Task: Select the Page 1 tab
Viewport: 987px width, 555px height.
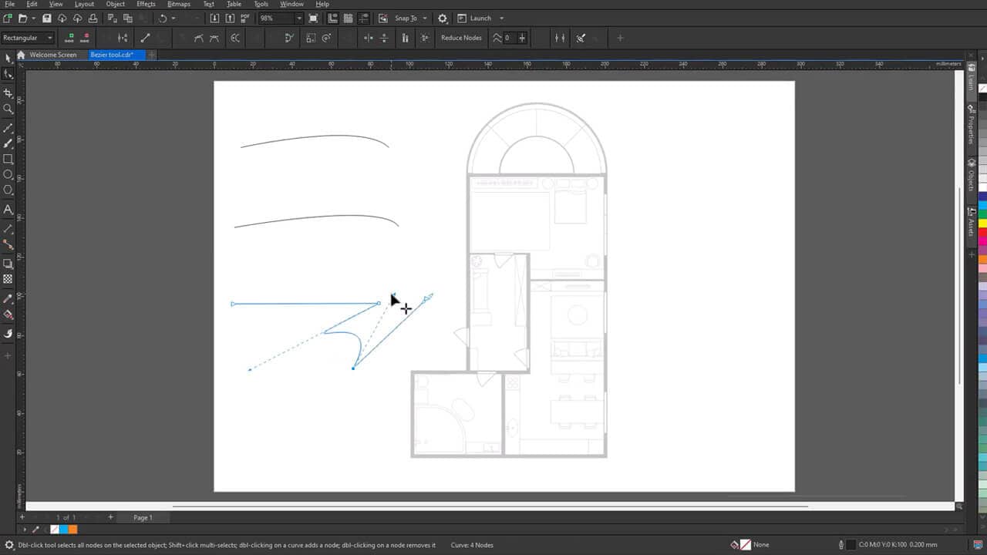Action: 143,517
